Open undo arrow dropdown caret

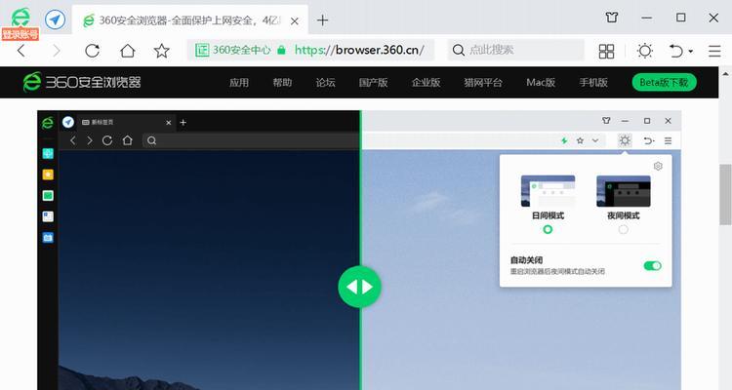pyautogui.click(x=690, y=51)
